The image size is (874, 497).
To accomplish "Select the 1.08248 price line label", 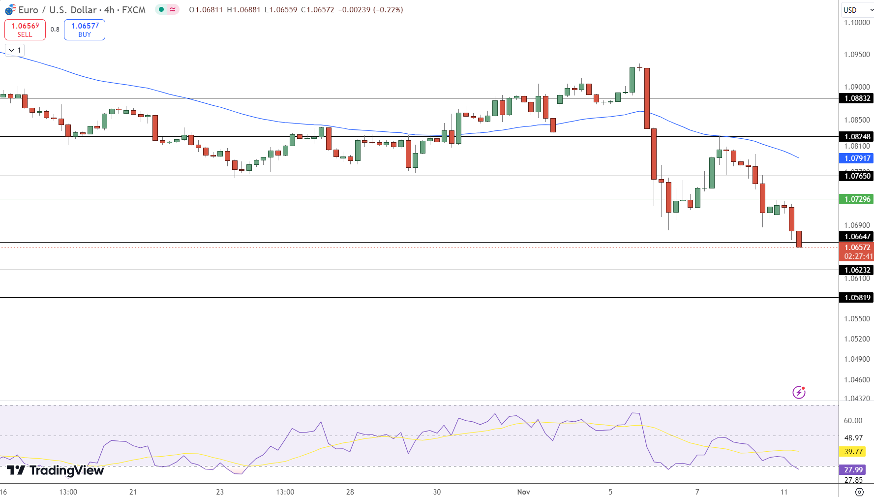I will (857, 137).
